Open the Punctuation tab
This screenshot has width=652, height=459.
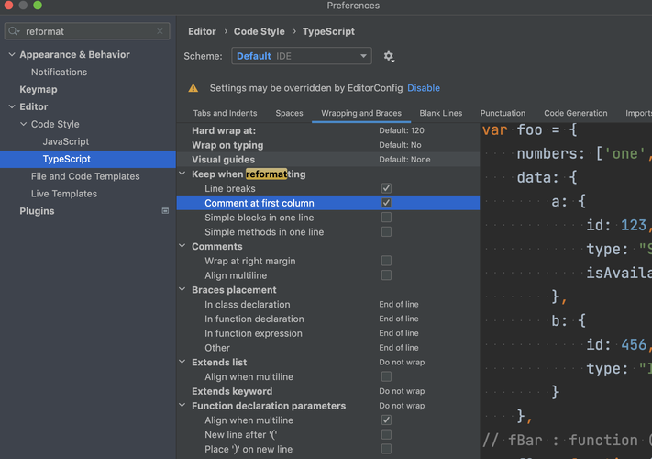point(503,113)
